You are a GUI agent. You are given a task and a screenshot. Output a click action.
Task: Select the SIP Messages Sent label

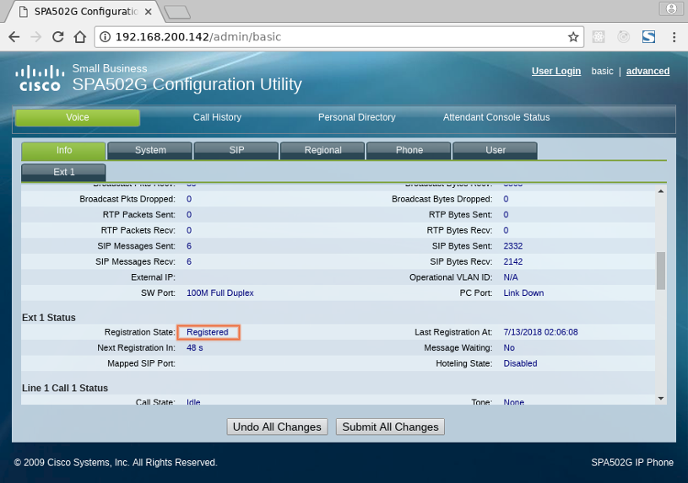click(136, 246)
